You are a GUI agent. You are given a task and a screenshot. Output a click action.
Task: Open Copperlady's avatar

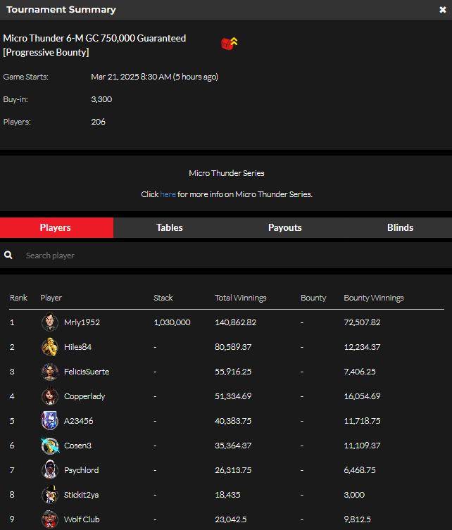click(50, 396)
